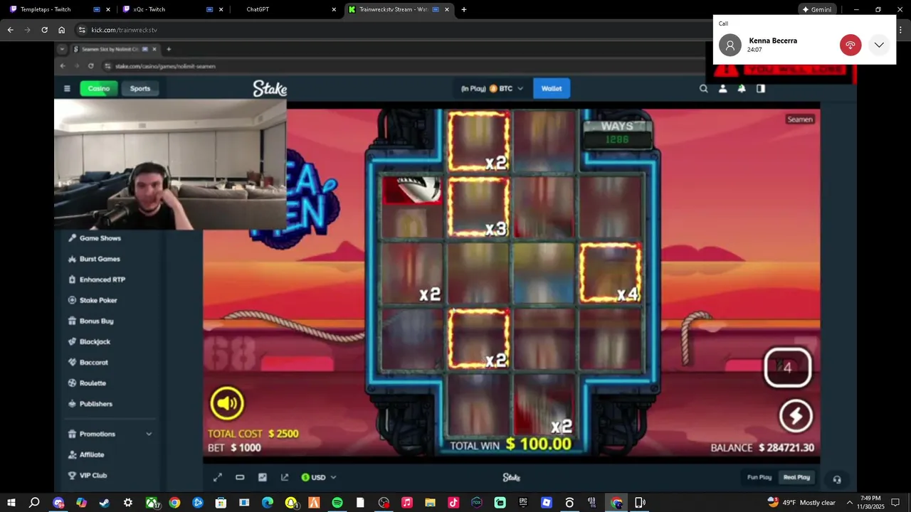
Task: Switch to Sports section
Action: (140, 89)
